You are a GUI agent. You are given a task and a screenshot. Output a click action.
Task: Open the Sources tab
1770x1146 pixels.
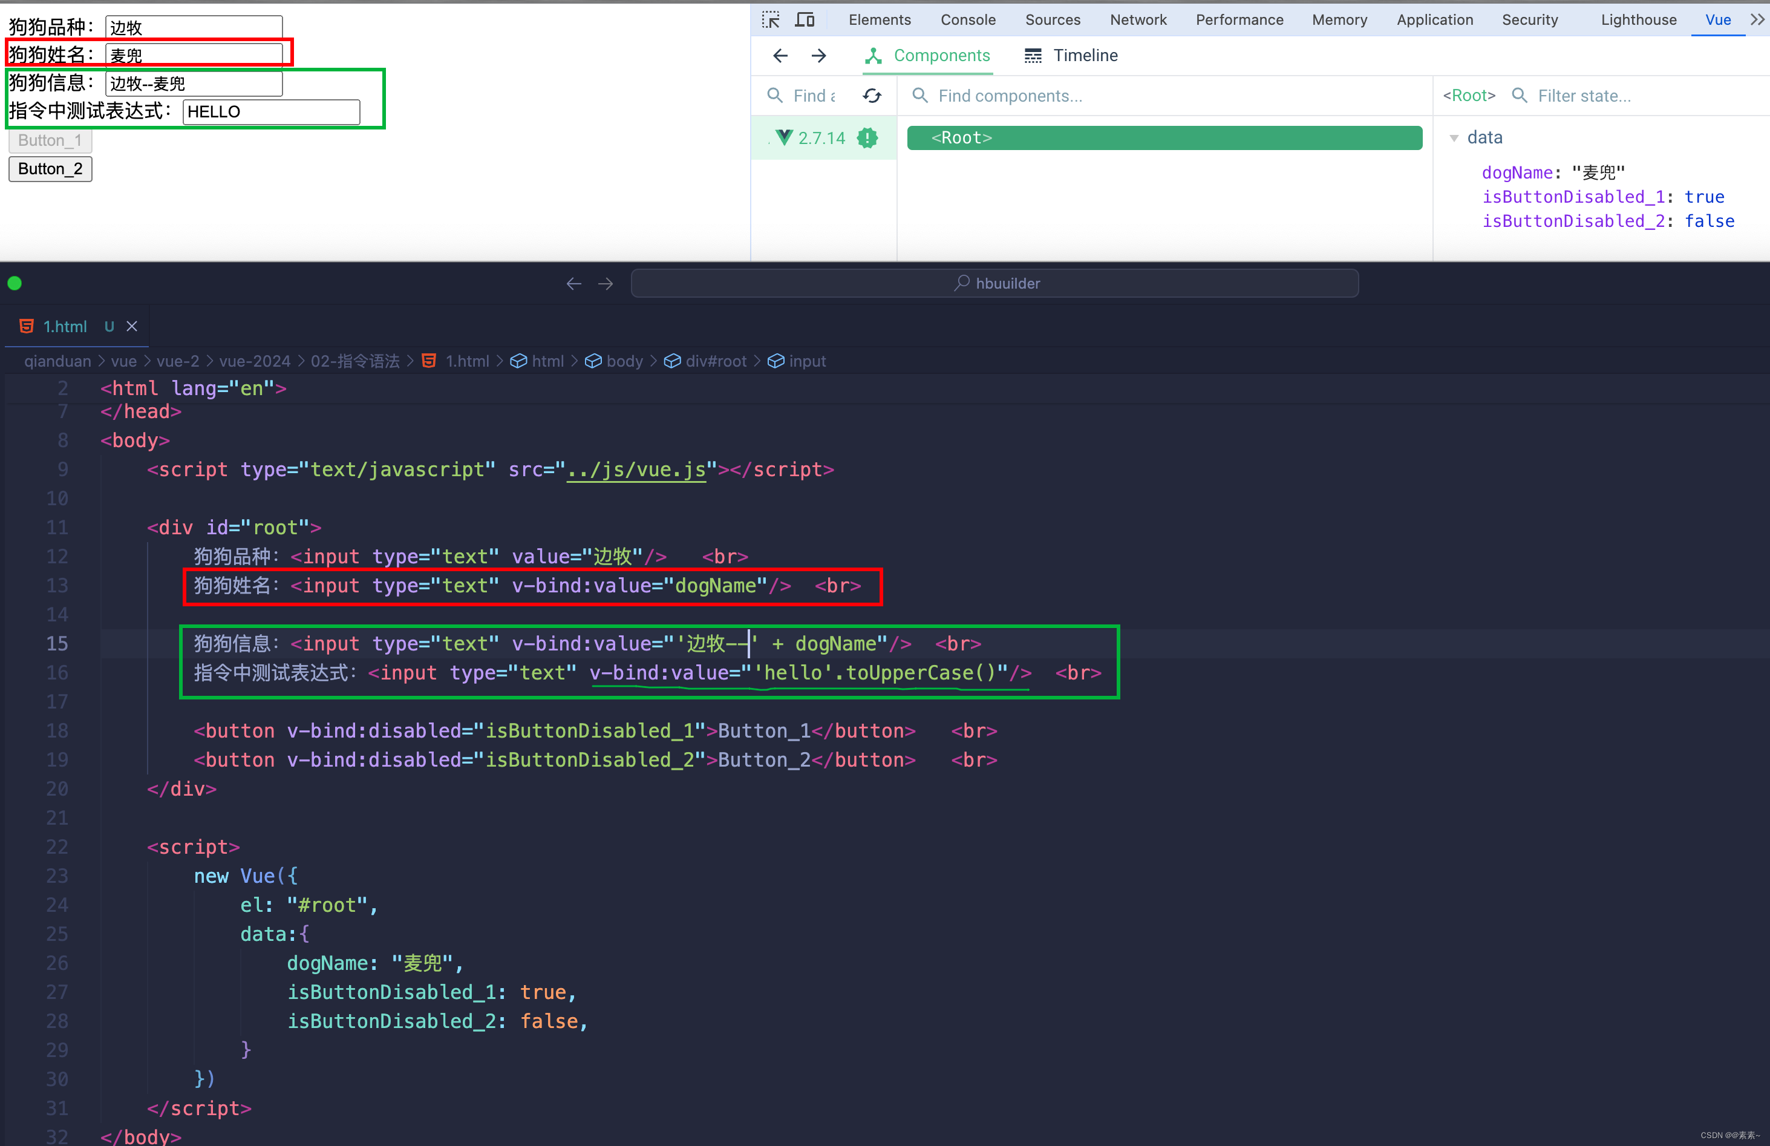click(1053, 20)
